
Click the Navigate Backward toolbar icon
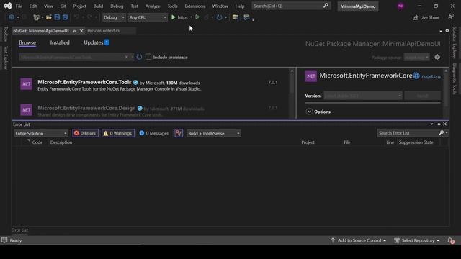(x=12, y=17)
